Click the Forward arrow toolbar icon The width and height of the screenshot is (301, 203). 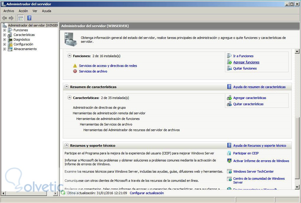pos(11,18)
